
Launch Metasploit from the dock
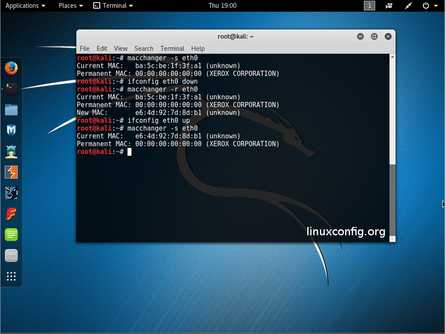[11, 131]
